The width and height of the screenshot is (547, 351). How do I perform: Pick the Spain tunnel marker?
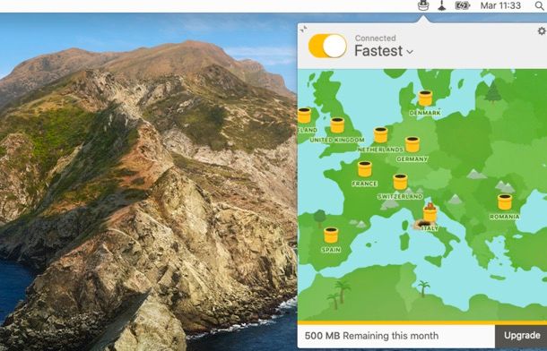click(x=331, y=235)
